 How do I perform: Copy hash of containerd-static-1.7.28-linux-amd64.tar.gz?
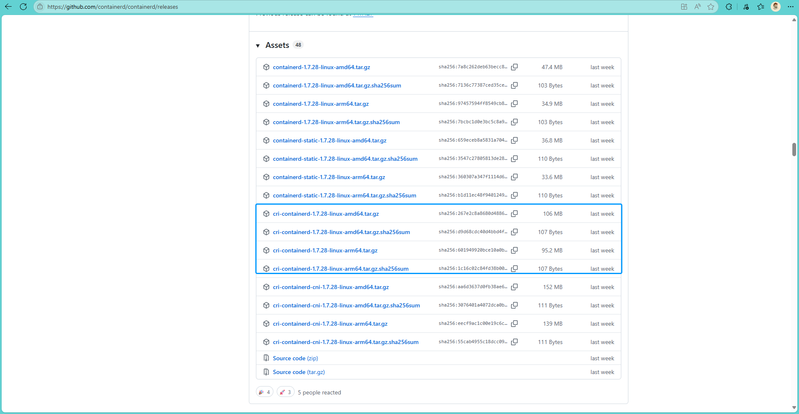(514, 140)
